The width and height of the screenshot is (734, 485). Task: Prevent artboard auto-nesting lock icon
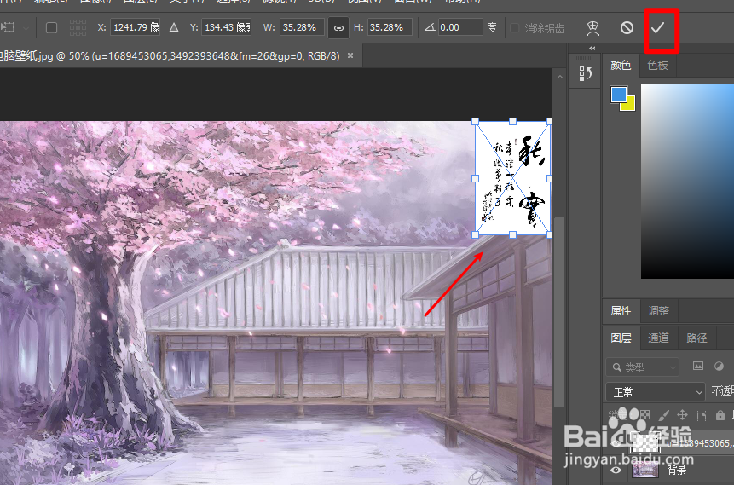click(x=702, y=415)
